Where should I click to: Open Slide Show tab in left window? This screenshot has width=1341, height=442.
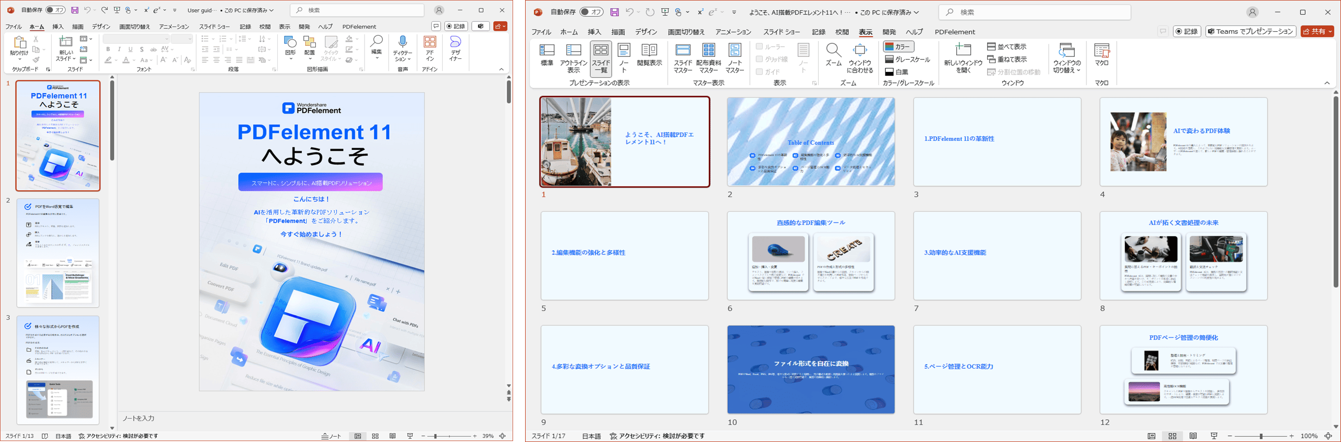pyautogui.click(x=215, y=27)
